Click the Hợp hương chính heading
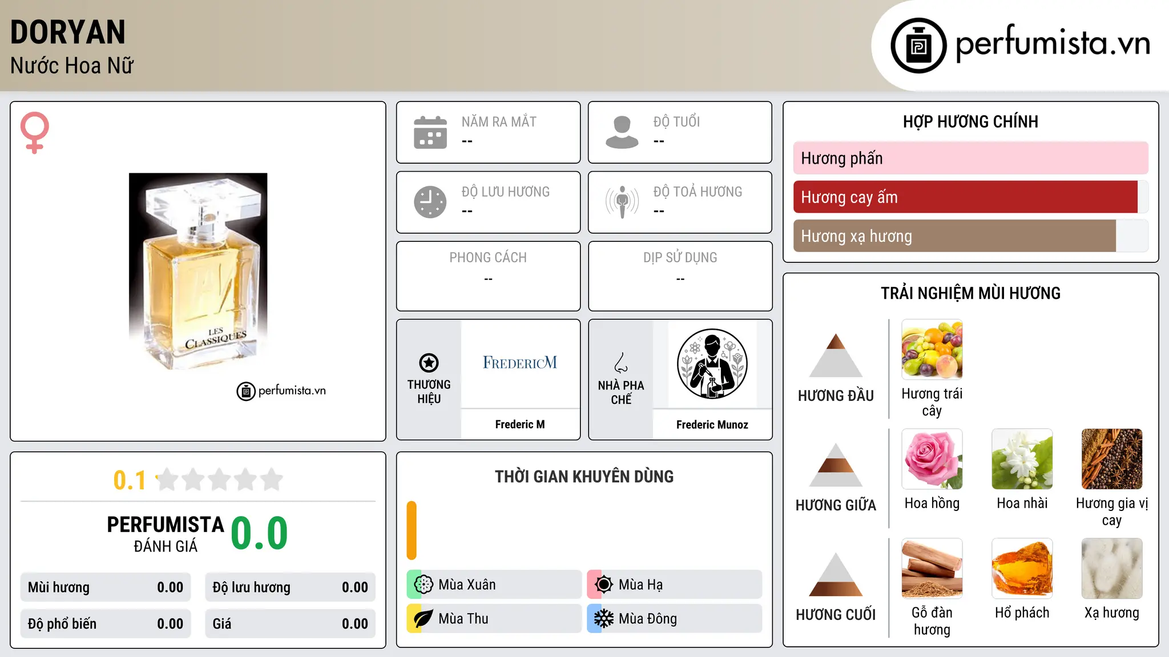The width and height of the screenshot is (1169, 657). 970,121
